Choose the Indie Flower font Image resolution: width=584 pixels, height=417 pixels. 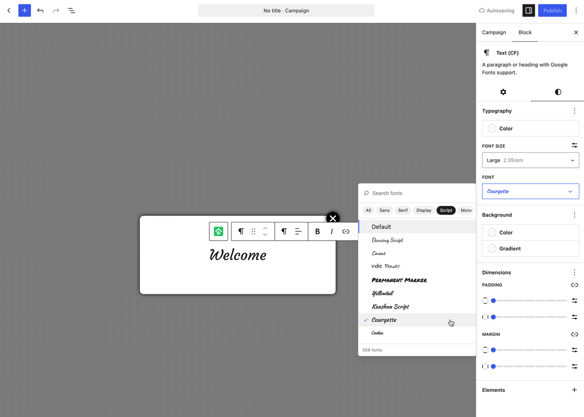pyautogui.click(x=417, y=266)
